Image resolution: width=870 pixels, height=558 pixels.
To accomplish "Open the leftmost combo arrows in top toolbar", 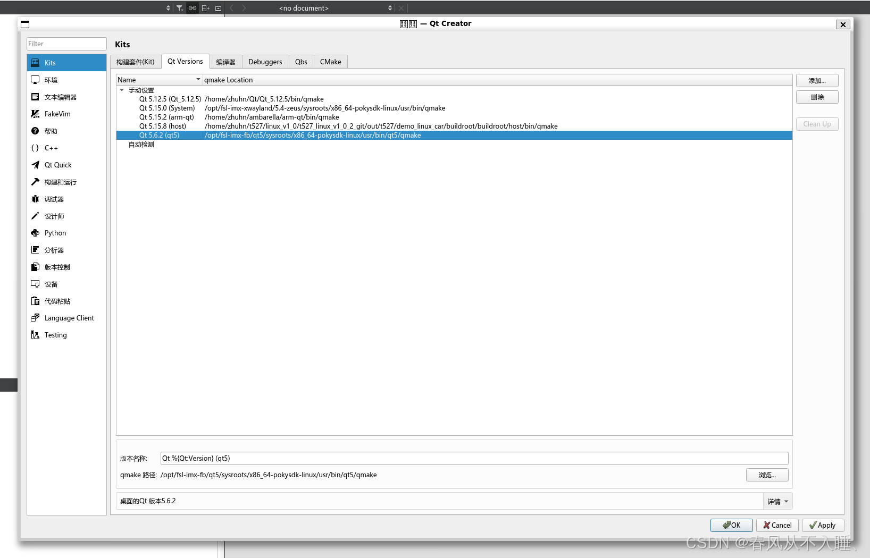I will [168, 8].
